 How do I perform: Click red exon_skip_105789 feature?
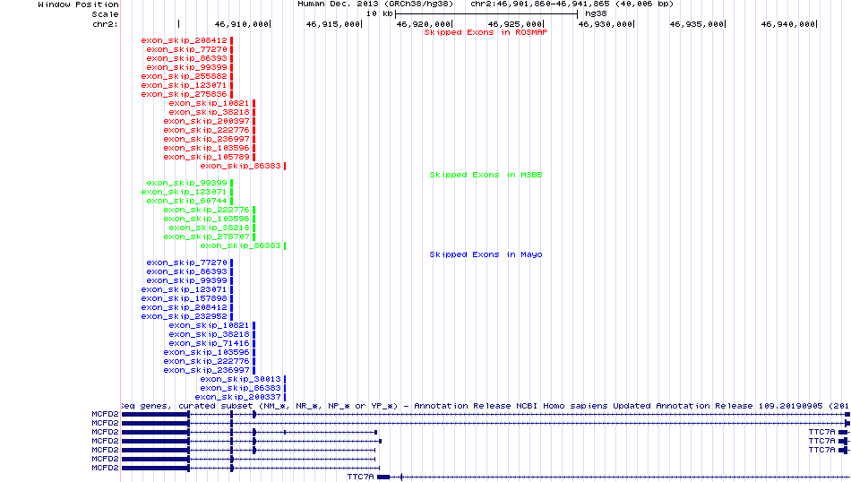pos(206,158)
